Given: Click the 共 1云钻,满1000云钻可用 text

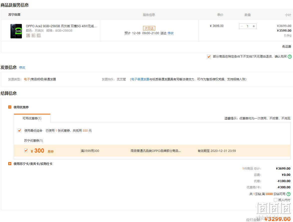Looking at the screenshot, I should (268, 194).
